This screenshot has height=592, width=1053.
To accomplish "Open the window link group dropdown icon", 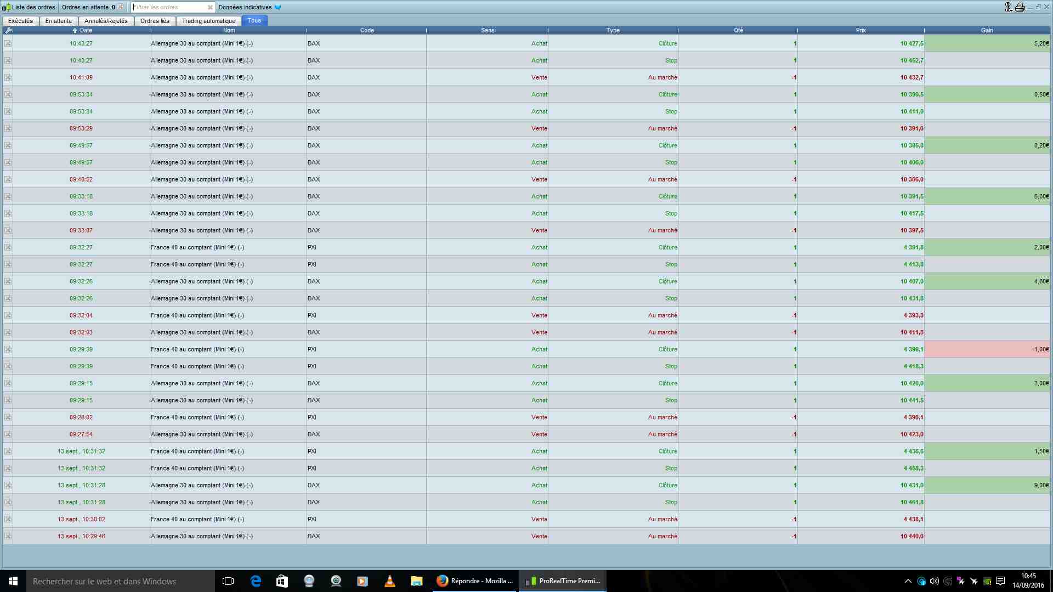I will coord(1008,7).
